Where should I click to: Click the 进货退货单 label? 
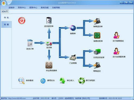[49, 26]
